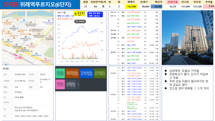This screenshot has height=121, width=215.
Task: Click the 전세가율 value 56.3%
Action: [173, 6]
